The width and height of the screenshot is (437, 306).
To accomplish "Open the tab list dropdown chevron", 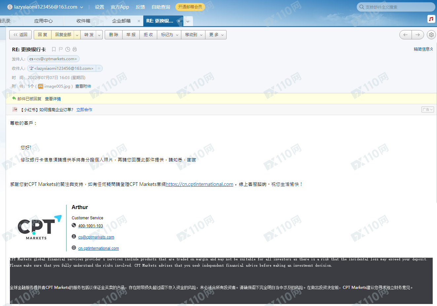I will pos(188,21).
